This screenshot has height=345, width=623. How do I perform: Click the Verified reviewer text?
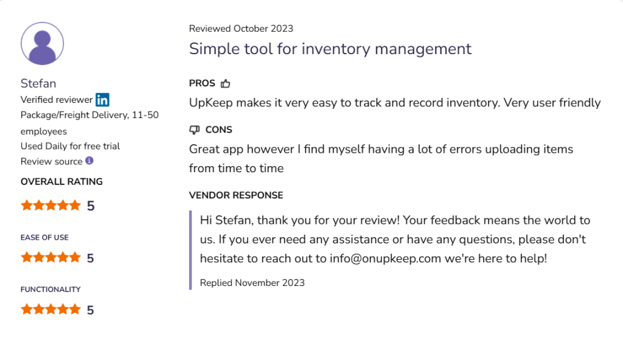[57, 100]
